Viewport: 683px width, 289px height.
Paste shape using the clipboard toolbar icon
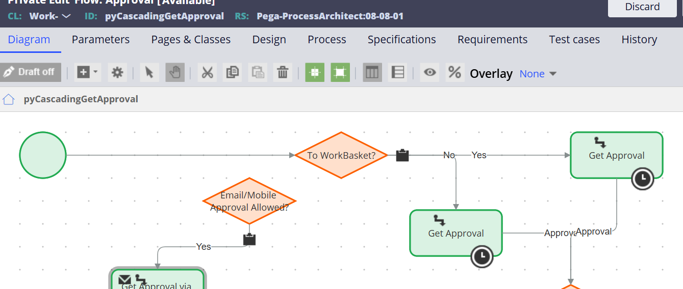click(258, 72)
